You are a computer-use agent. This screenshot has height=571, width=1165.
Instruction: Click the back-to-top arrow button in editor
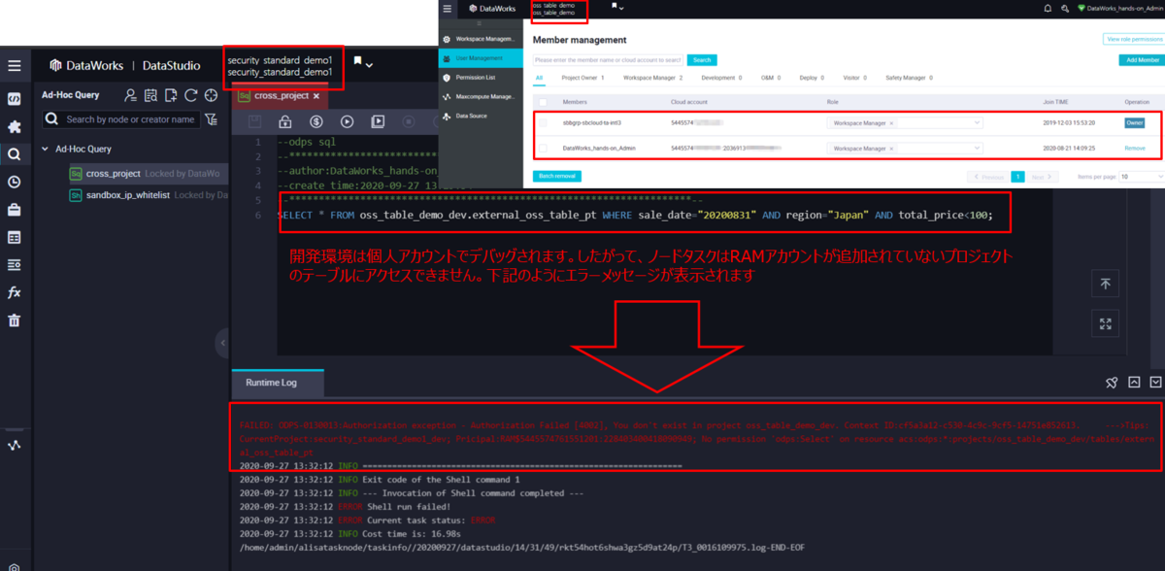click(1105, 284)
